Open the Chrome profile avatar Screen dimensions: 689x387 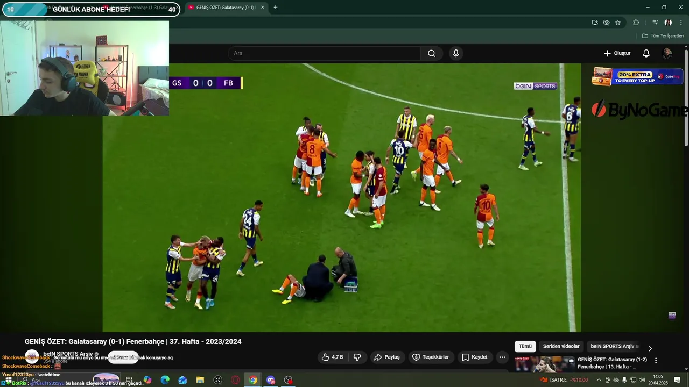[668, 23]
